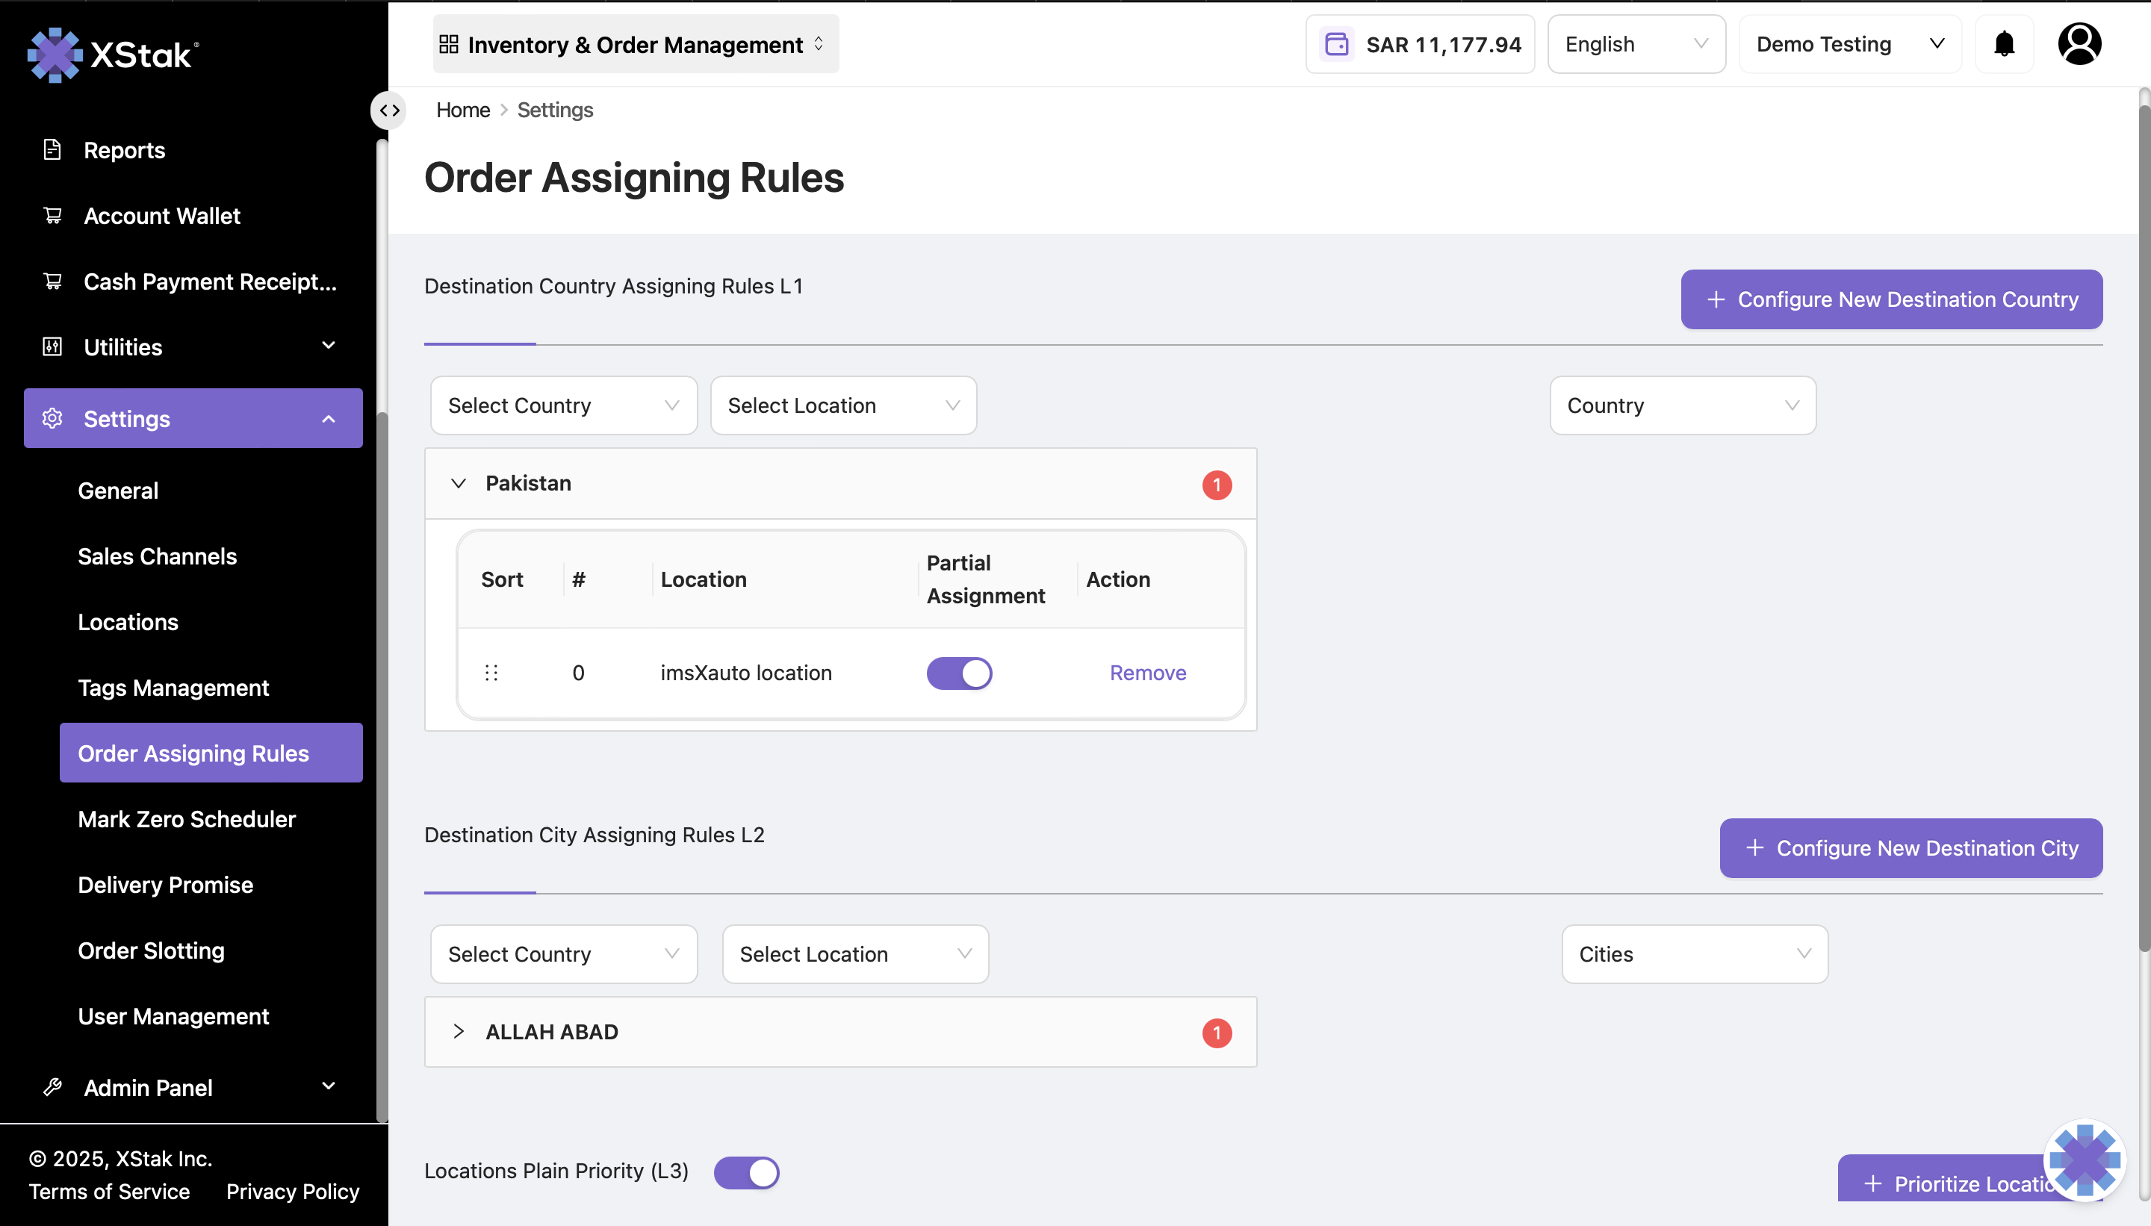Click the Admin Panel wrench icon
Viewport: 2151px width, 1226px height.
(x=52, y=1087)
